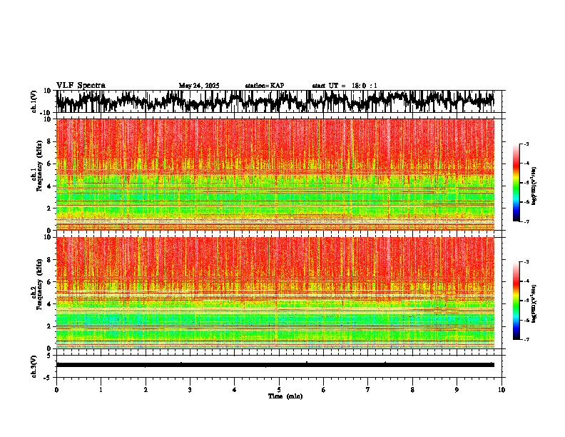Viewport: 565px width, 437px height.
Task: Click the '10' tick label on time axis
Action: [x=502, y=390]
